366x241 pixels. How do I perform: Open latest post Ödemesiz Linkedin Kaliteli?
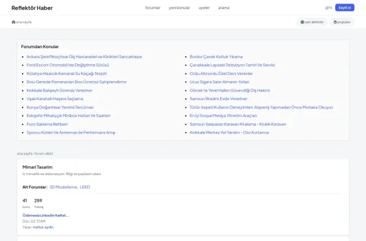click(46, 215)
